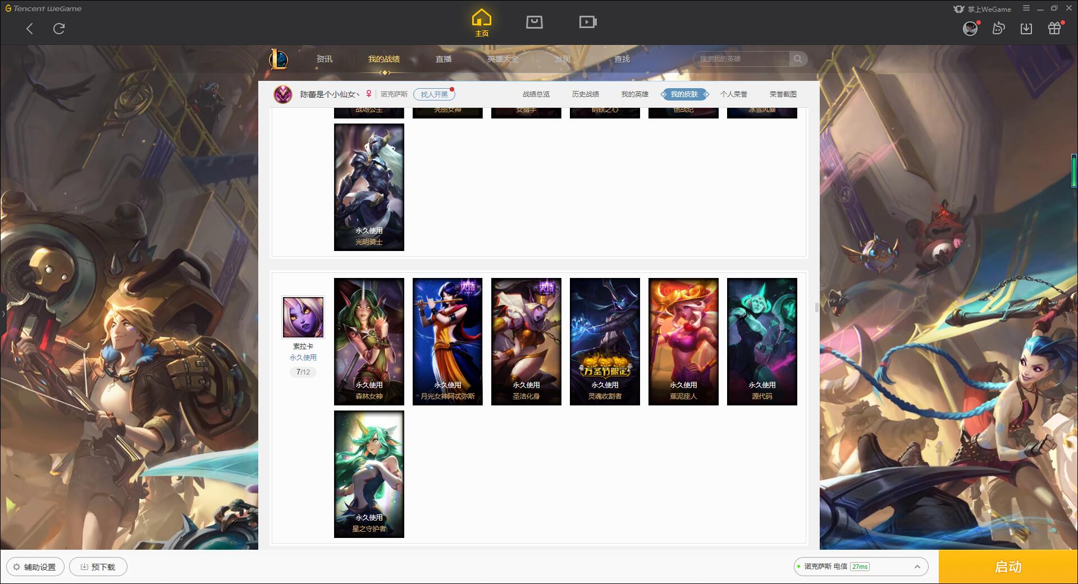The image size is (1078, 584).
Task: Open the 森林女神 skin card
Action: (369, 341)
